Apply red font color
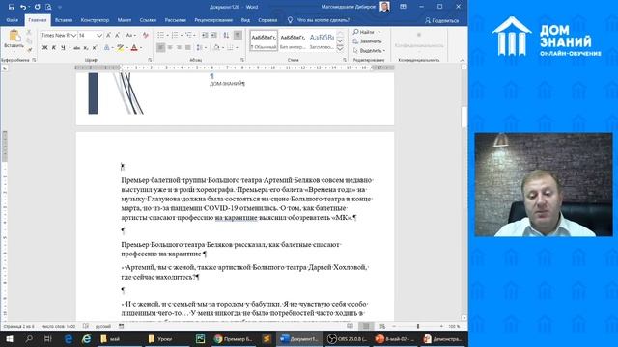 [134, 47]
